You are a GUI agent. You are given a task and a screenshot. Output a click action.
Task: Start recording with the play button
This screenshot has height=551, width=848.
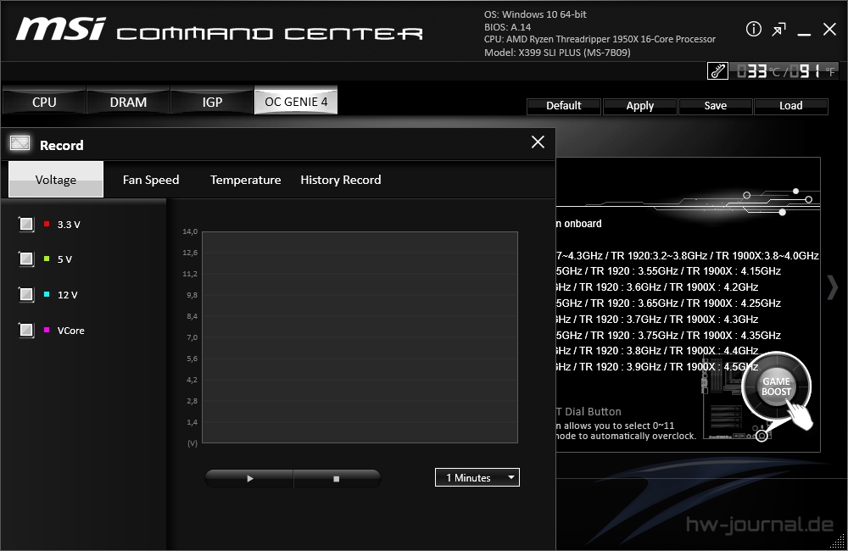(249, 479)
